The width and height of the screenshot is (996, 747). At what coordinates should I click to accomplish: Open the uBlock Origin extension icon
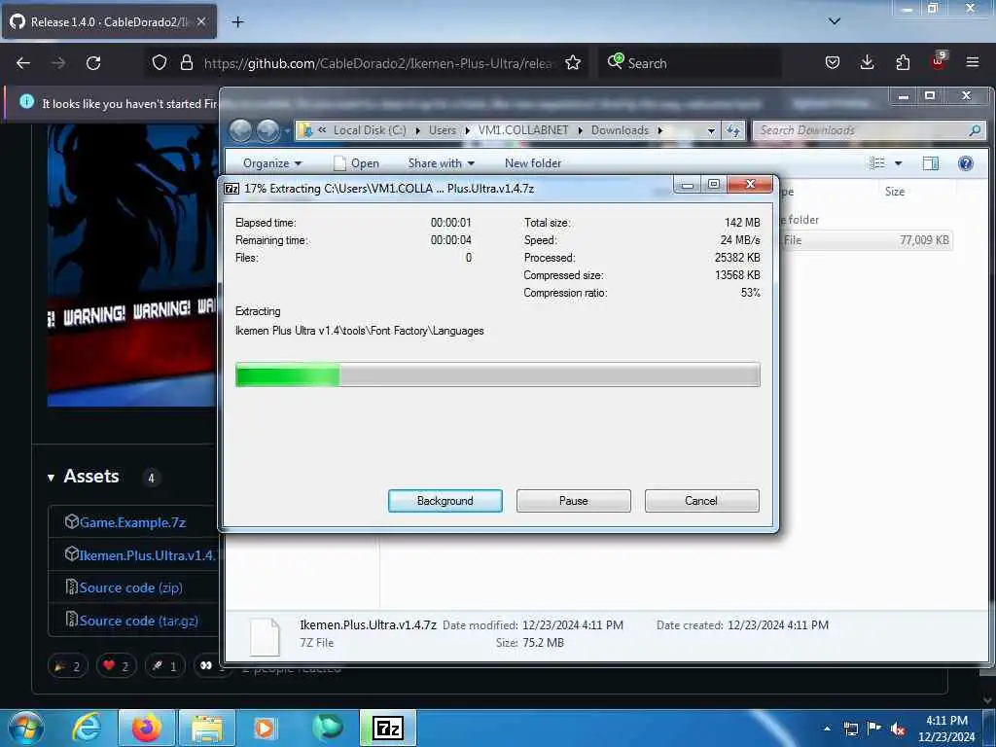939,61
